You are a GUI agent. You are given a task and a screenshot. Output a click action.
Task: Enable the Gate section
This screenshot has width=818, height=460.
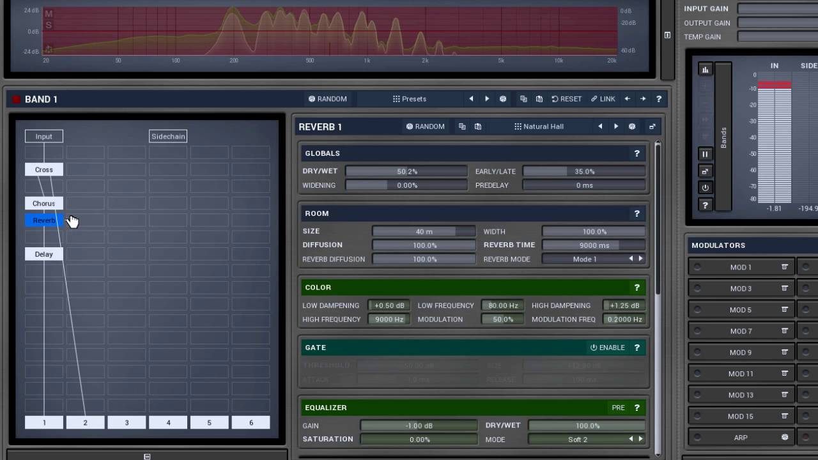pyautogui.click(x=607, y=348)
